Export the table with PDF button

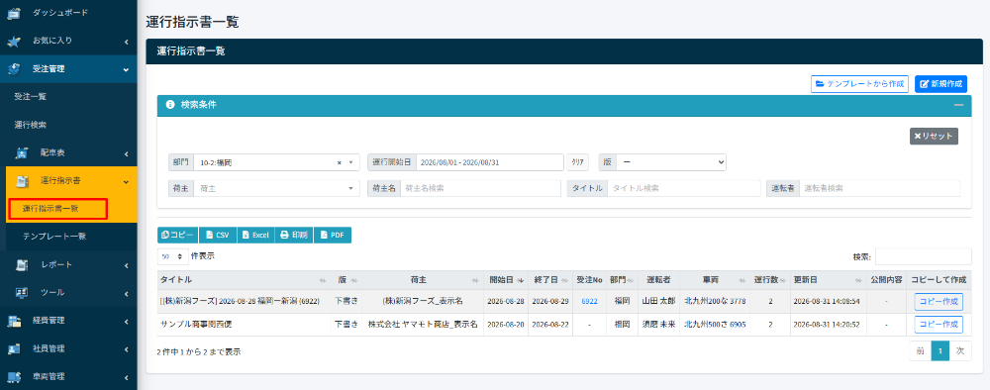pos(332,235)
